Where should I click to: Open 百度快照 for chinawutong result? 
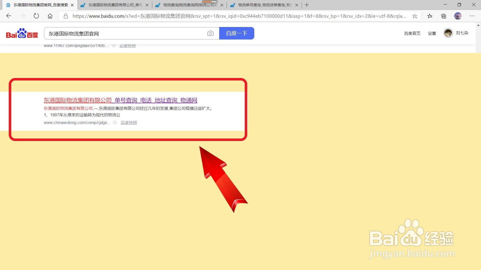pyautogui.click(x=129, y=123)
